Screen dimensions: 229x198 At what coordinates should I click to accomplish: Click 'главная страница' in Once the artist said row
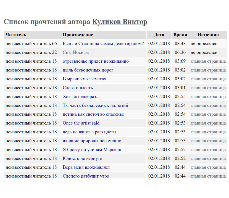(208, 123)
